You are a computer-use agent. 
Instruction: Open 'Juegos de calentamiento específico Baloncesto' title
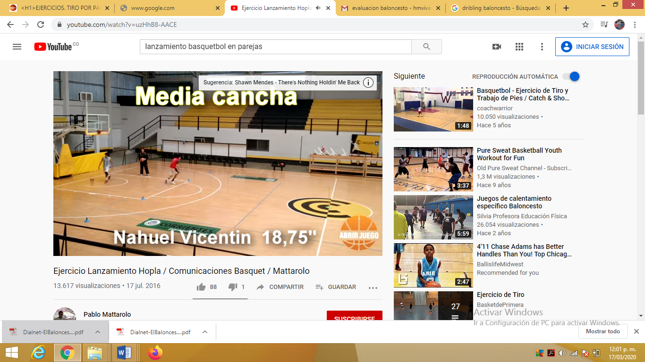514,202
